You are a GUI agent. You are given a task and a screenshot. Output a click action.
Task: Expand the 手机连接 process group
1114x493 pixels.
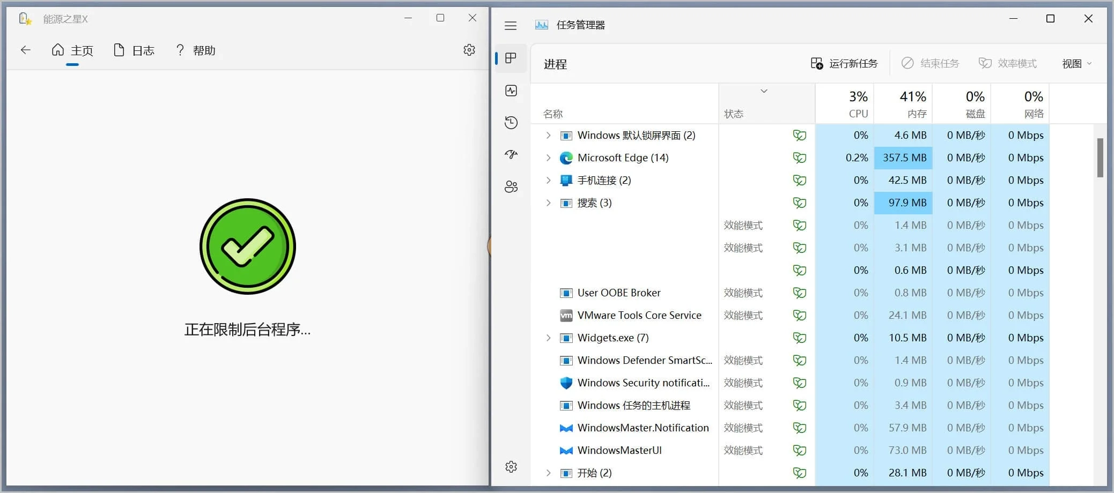click(x=548, y=180)
